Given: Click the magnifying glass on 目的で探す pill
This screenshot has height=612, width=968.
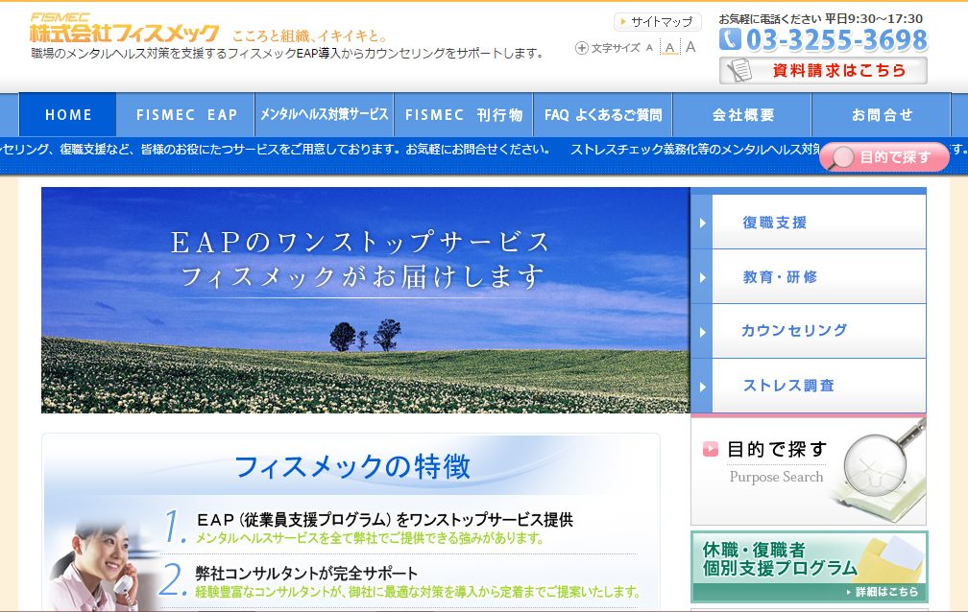Looking at the screenshot, I should [x=843, y=157].
